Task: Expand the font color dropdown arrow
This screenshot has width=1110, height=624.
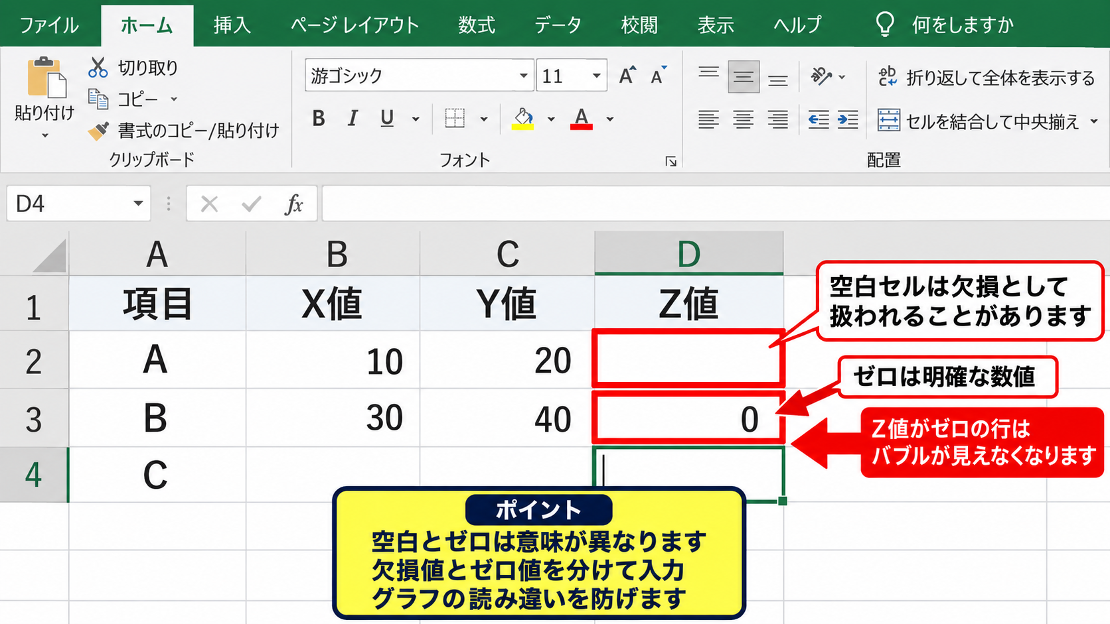Action: tap(610, 119)
